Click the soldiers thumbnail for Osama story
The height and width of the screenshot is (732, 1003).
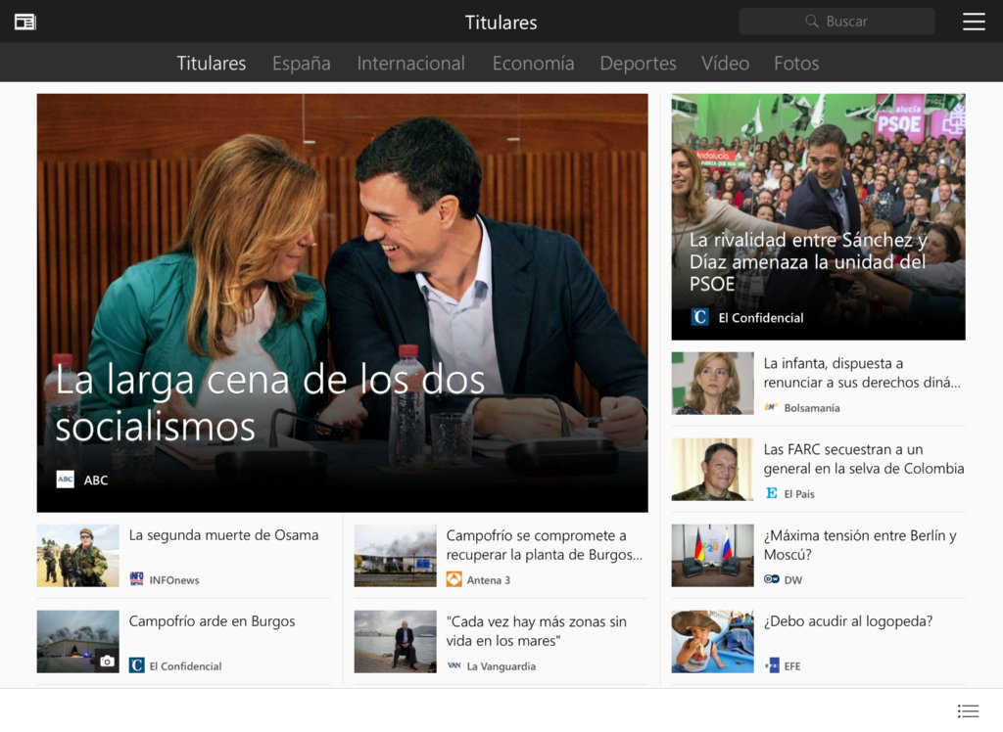point(78,556)
